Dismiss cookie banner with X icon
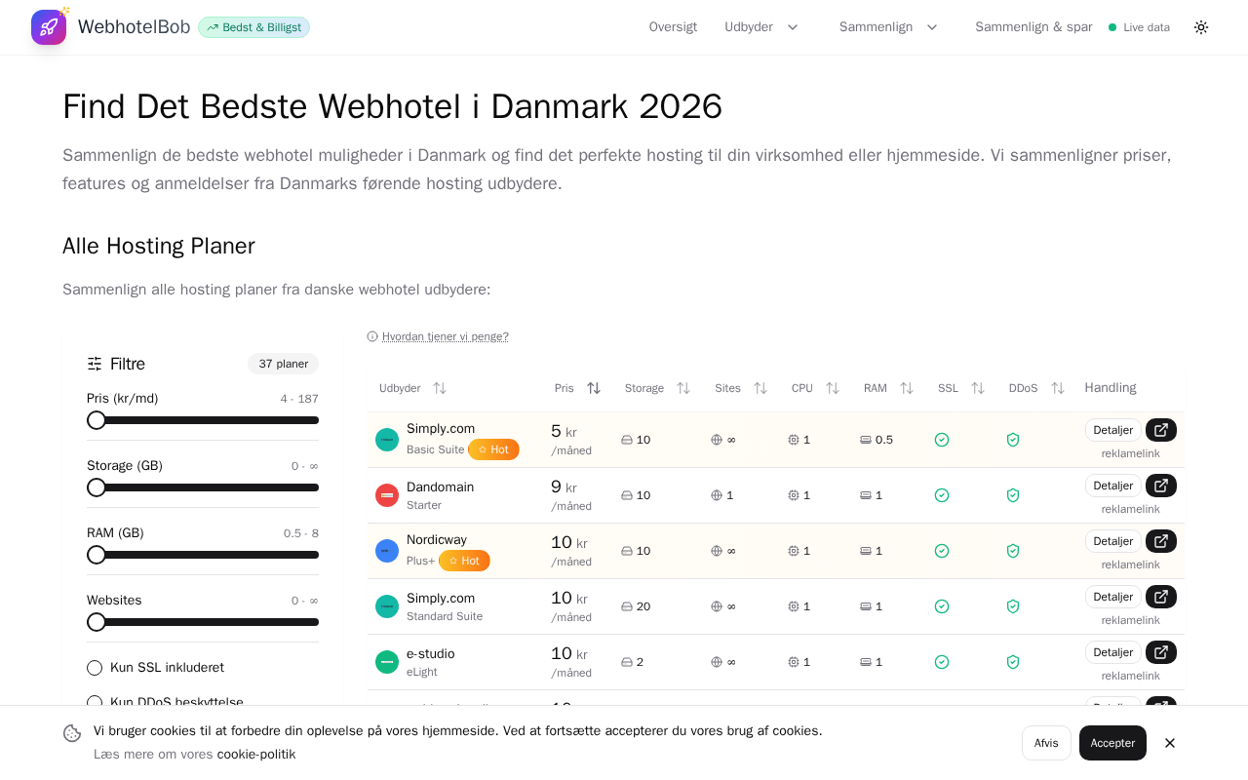The width and height of the screenshot is (1248, 780). coord(1170,743)
